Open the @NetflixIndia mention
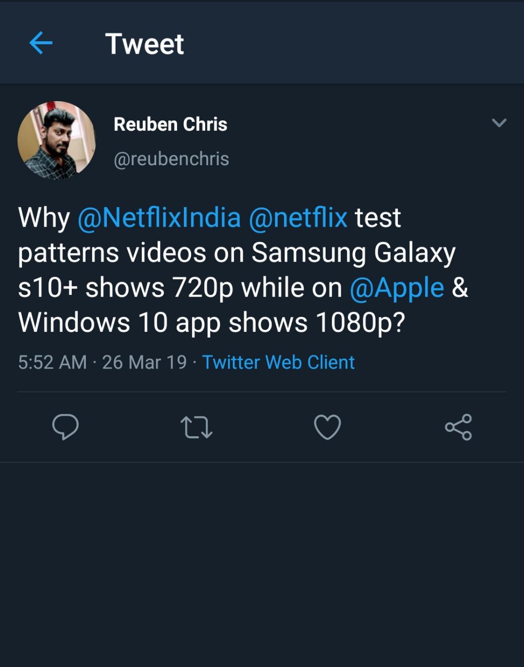The image size is (524, 667). 159,217
